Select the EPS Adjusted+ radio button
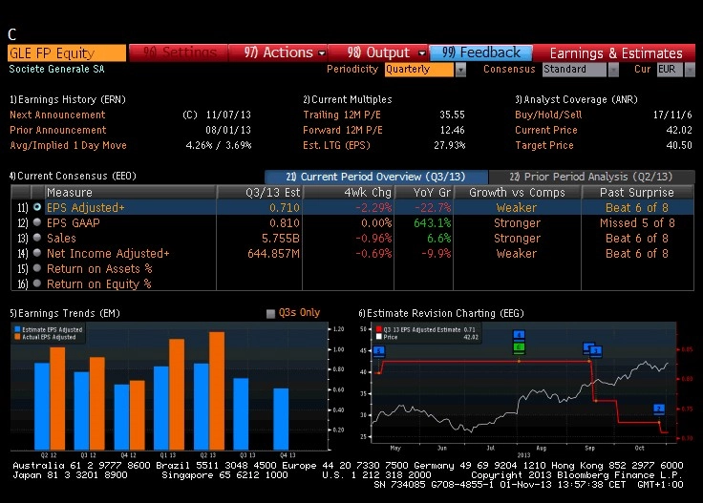Image resolution: width=703 pixels, height=503 pixels. point(37,207)
